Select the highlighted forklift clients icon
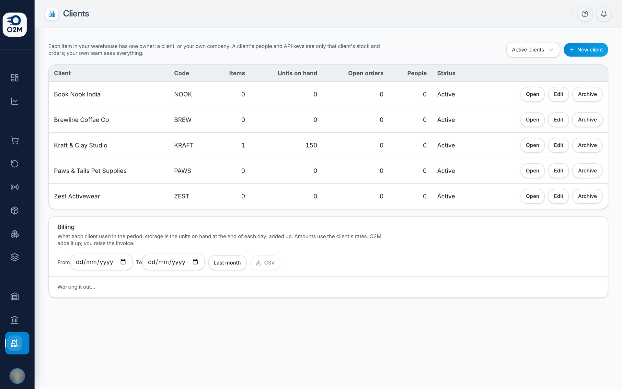 (17, 343)
